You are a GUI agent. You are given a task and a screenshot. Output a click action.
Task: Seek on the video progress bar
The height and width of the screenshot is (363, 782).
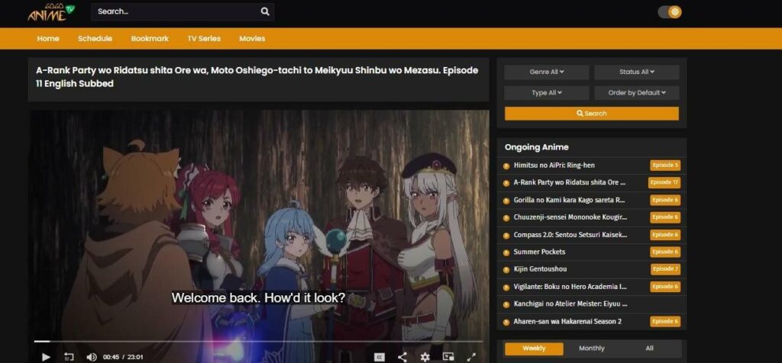[258, 342]
